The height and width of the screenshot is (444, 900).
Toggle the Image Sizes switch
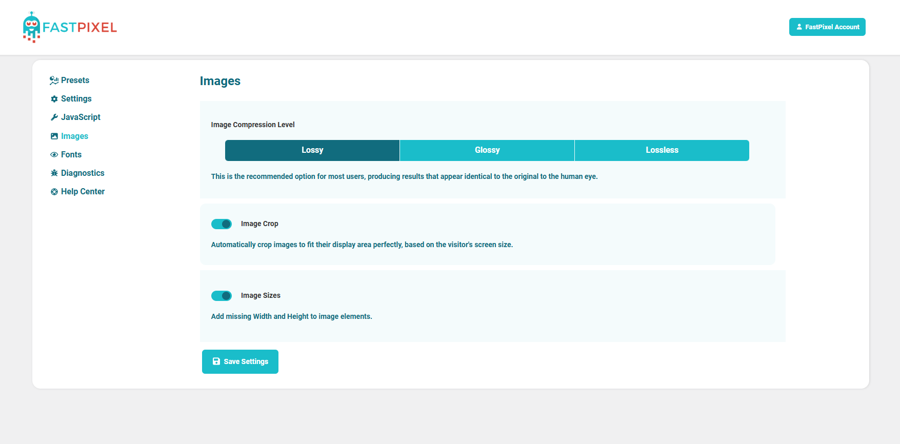tap(222, 296)
